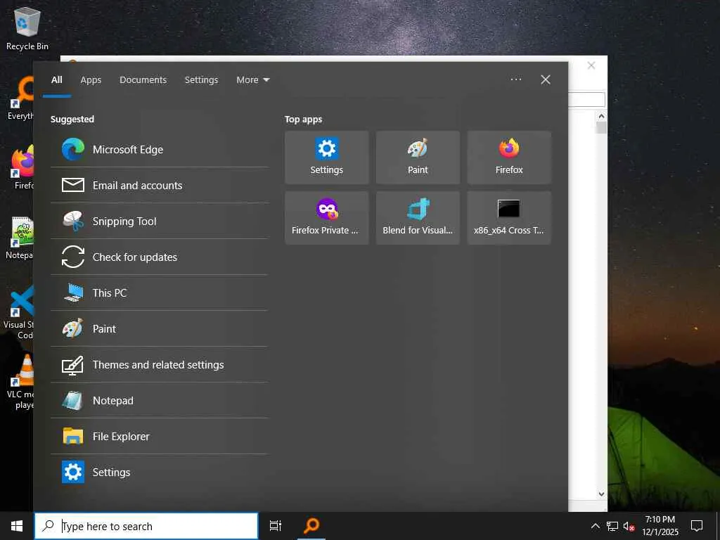
Task: Click scroll up arrow in background window
Action: (x=601, y=116)
